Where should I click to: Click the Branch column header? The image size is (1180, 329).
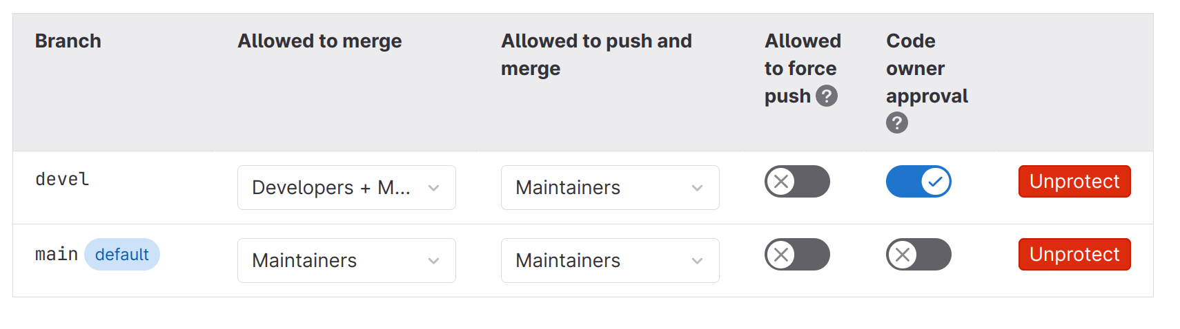68,41
